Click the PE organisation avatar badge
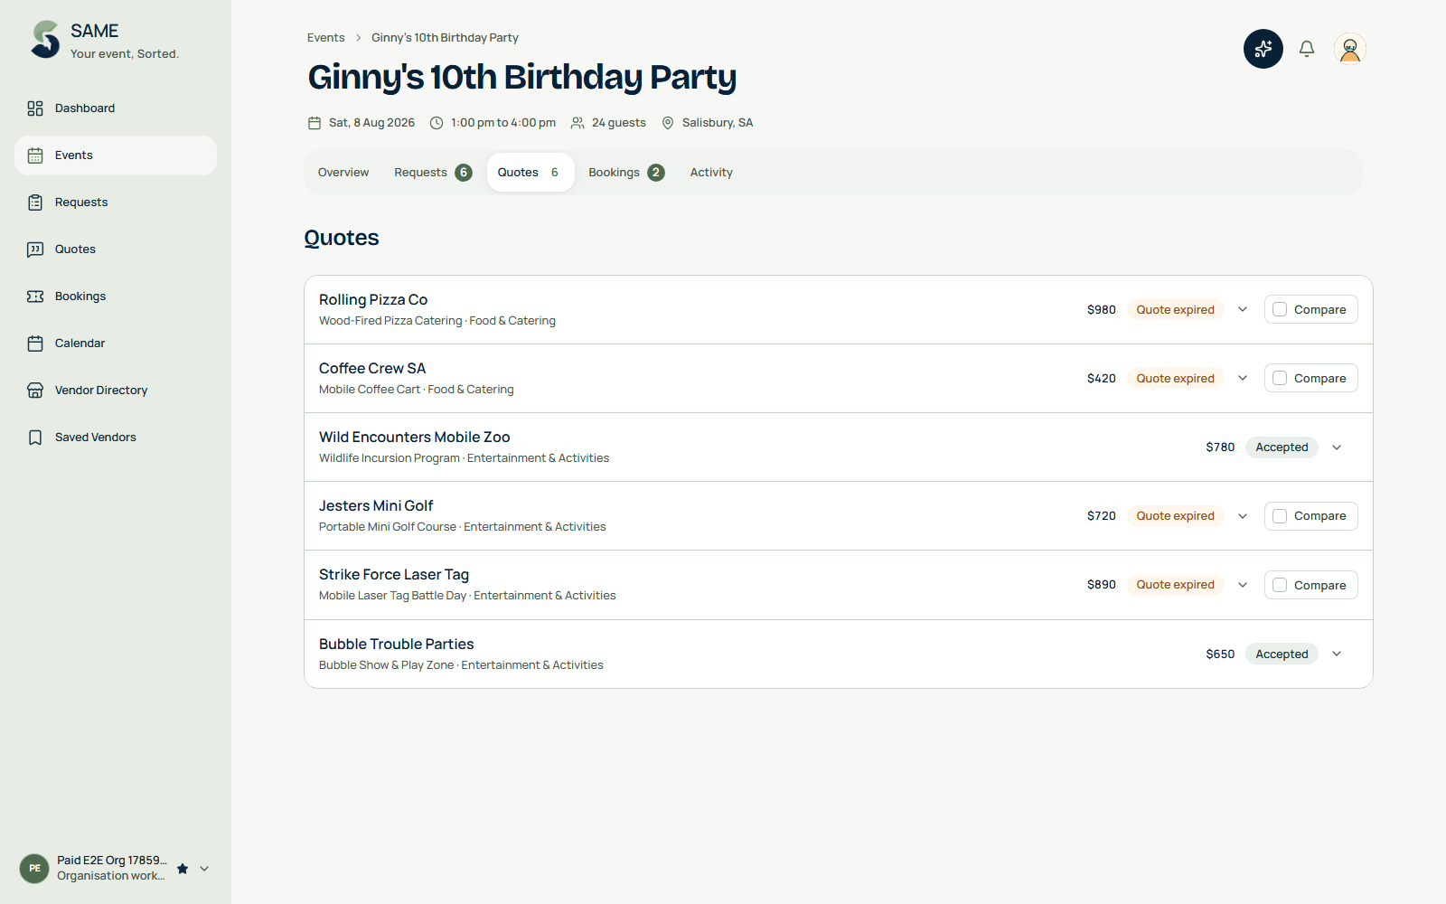Image resolution: width=1446 pixels, height=904 pixels. pos(34,869)
